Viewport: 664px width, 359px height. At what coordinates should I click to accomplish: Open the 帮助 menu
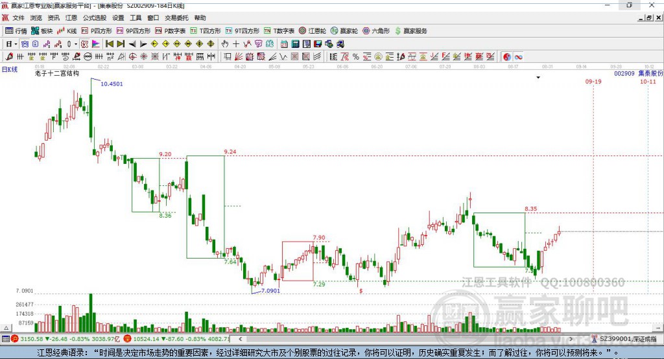[200, 17]
